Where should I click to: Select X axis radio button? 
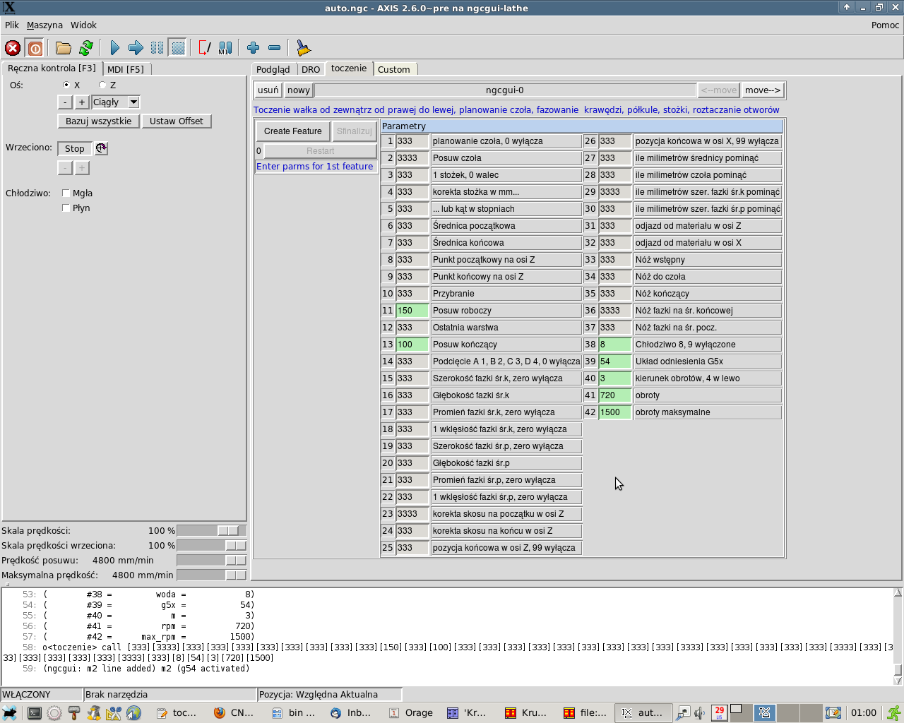coord(66,85)
